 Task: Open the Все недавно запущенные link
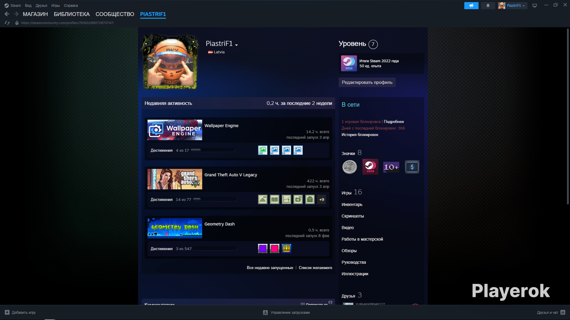tap(270, 268)
